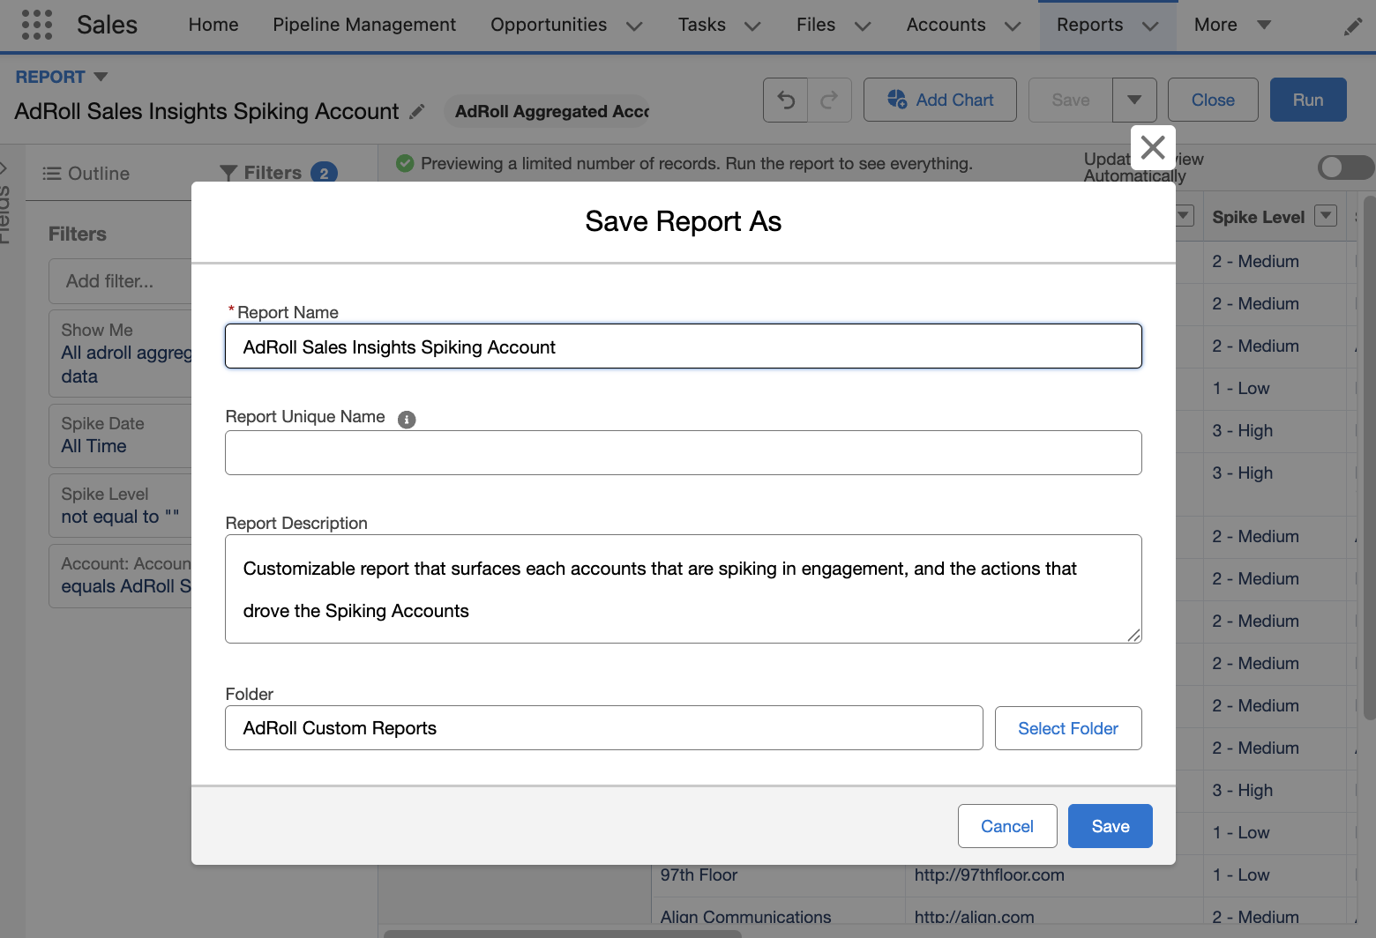Click the blue Save button in dialog
This screenshot has width=1376, height=938.
click(x=1110, y=826)
